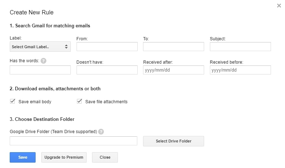
Task: Save the new rule
Action: coord(23,157)
